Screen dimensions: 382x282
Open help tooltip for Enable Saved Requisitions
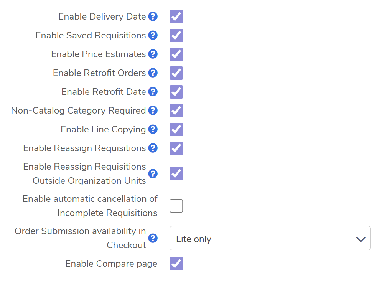pos(153,35)
